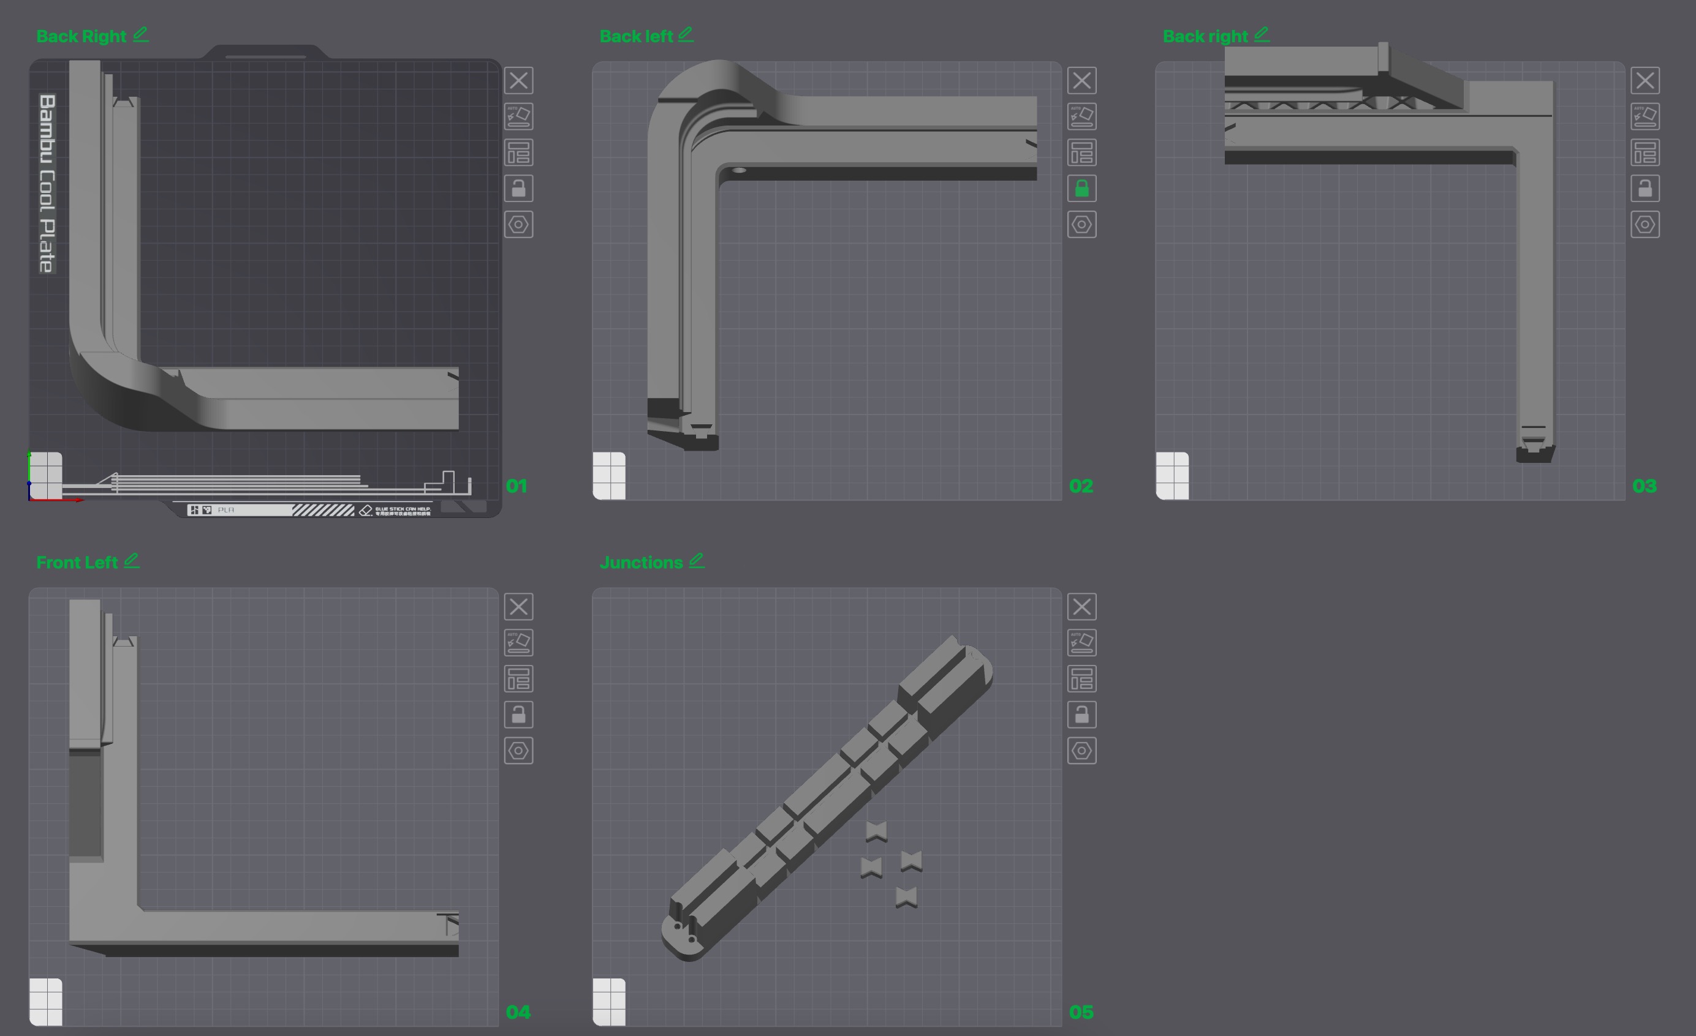Screen dimensions: 1696x1036
Task: Lock the Back Right plate
Action: pos(519,189)
